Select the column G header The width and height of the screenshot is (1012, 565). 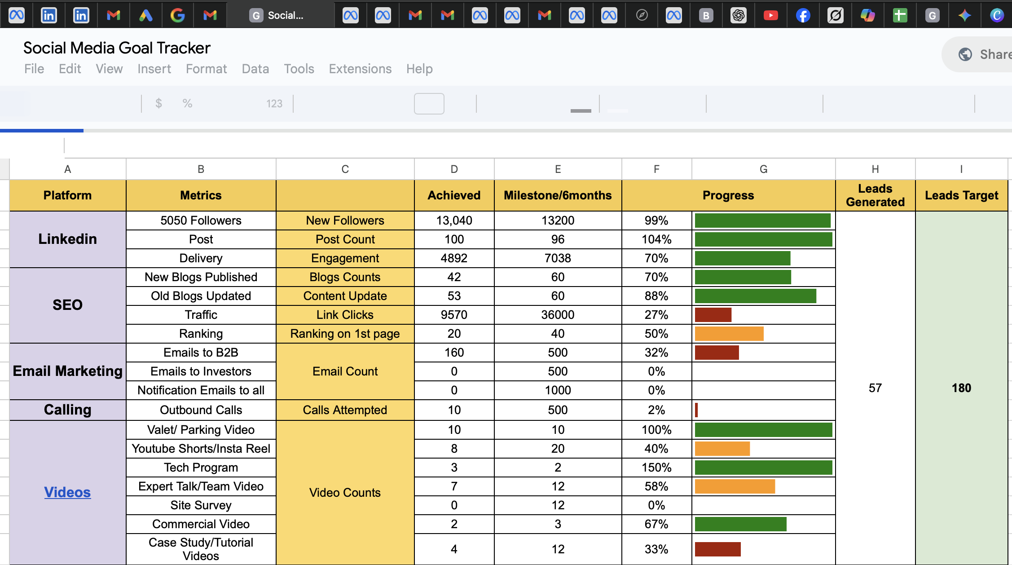763,169
